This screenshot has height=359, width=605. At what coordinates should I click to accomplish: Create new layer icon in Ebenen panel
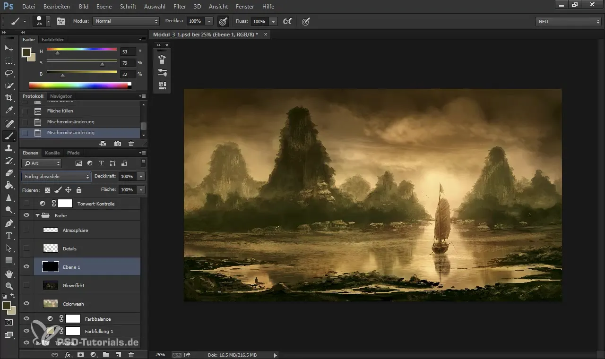pyautogui.click(x=119, y=354)
